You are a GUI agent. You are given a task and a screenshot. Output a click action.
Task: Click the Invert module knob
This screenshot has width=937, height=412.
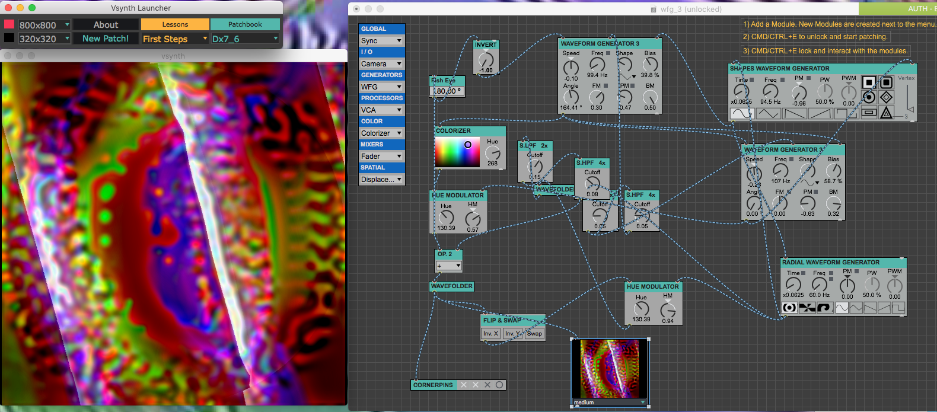tap(486, 59)
